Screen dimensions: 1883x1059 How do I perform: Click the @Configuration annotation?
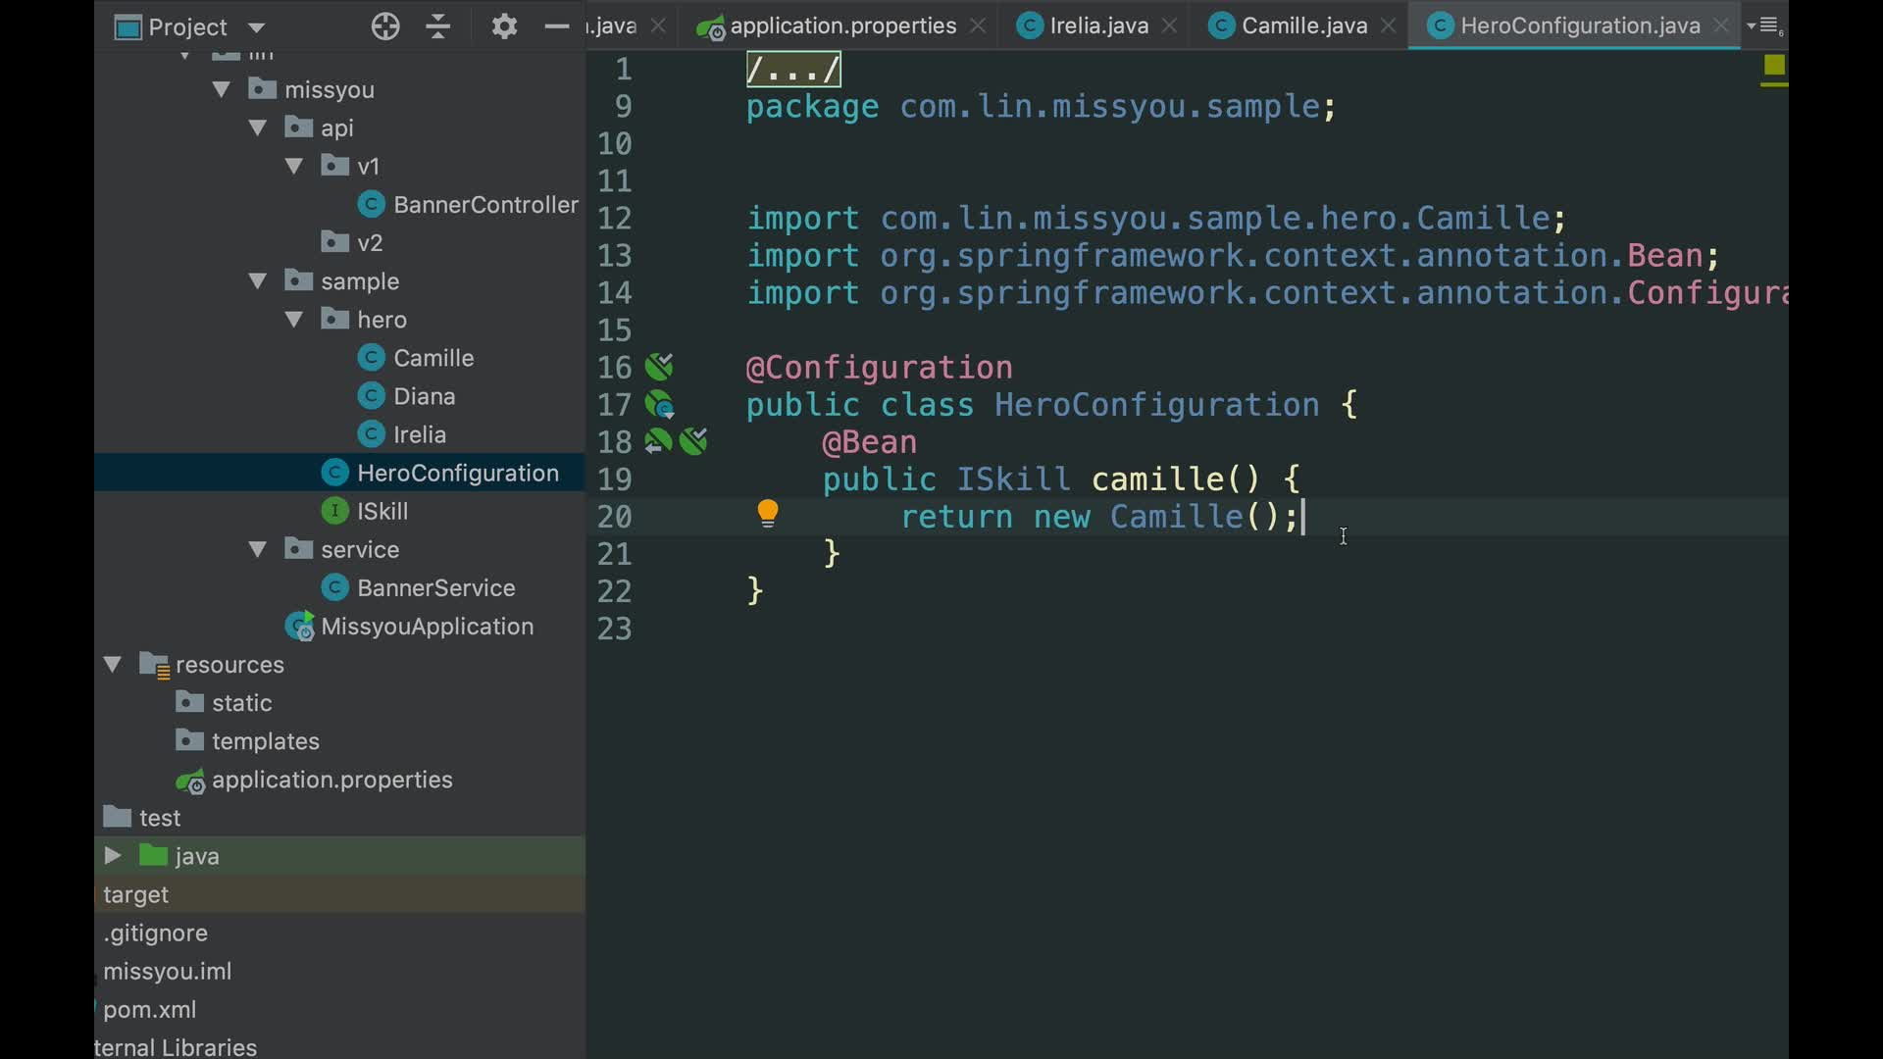pyautogui.click(x=880, y=368)
